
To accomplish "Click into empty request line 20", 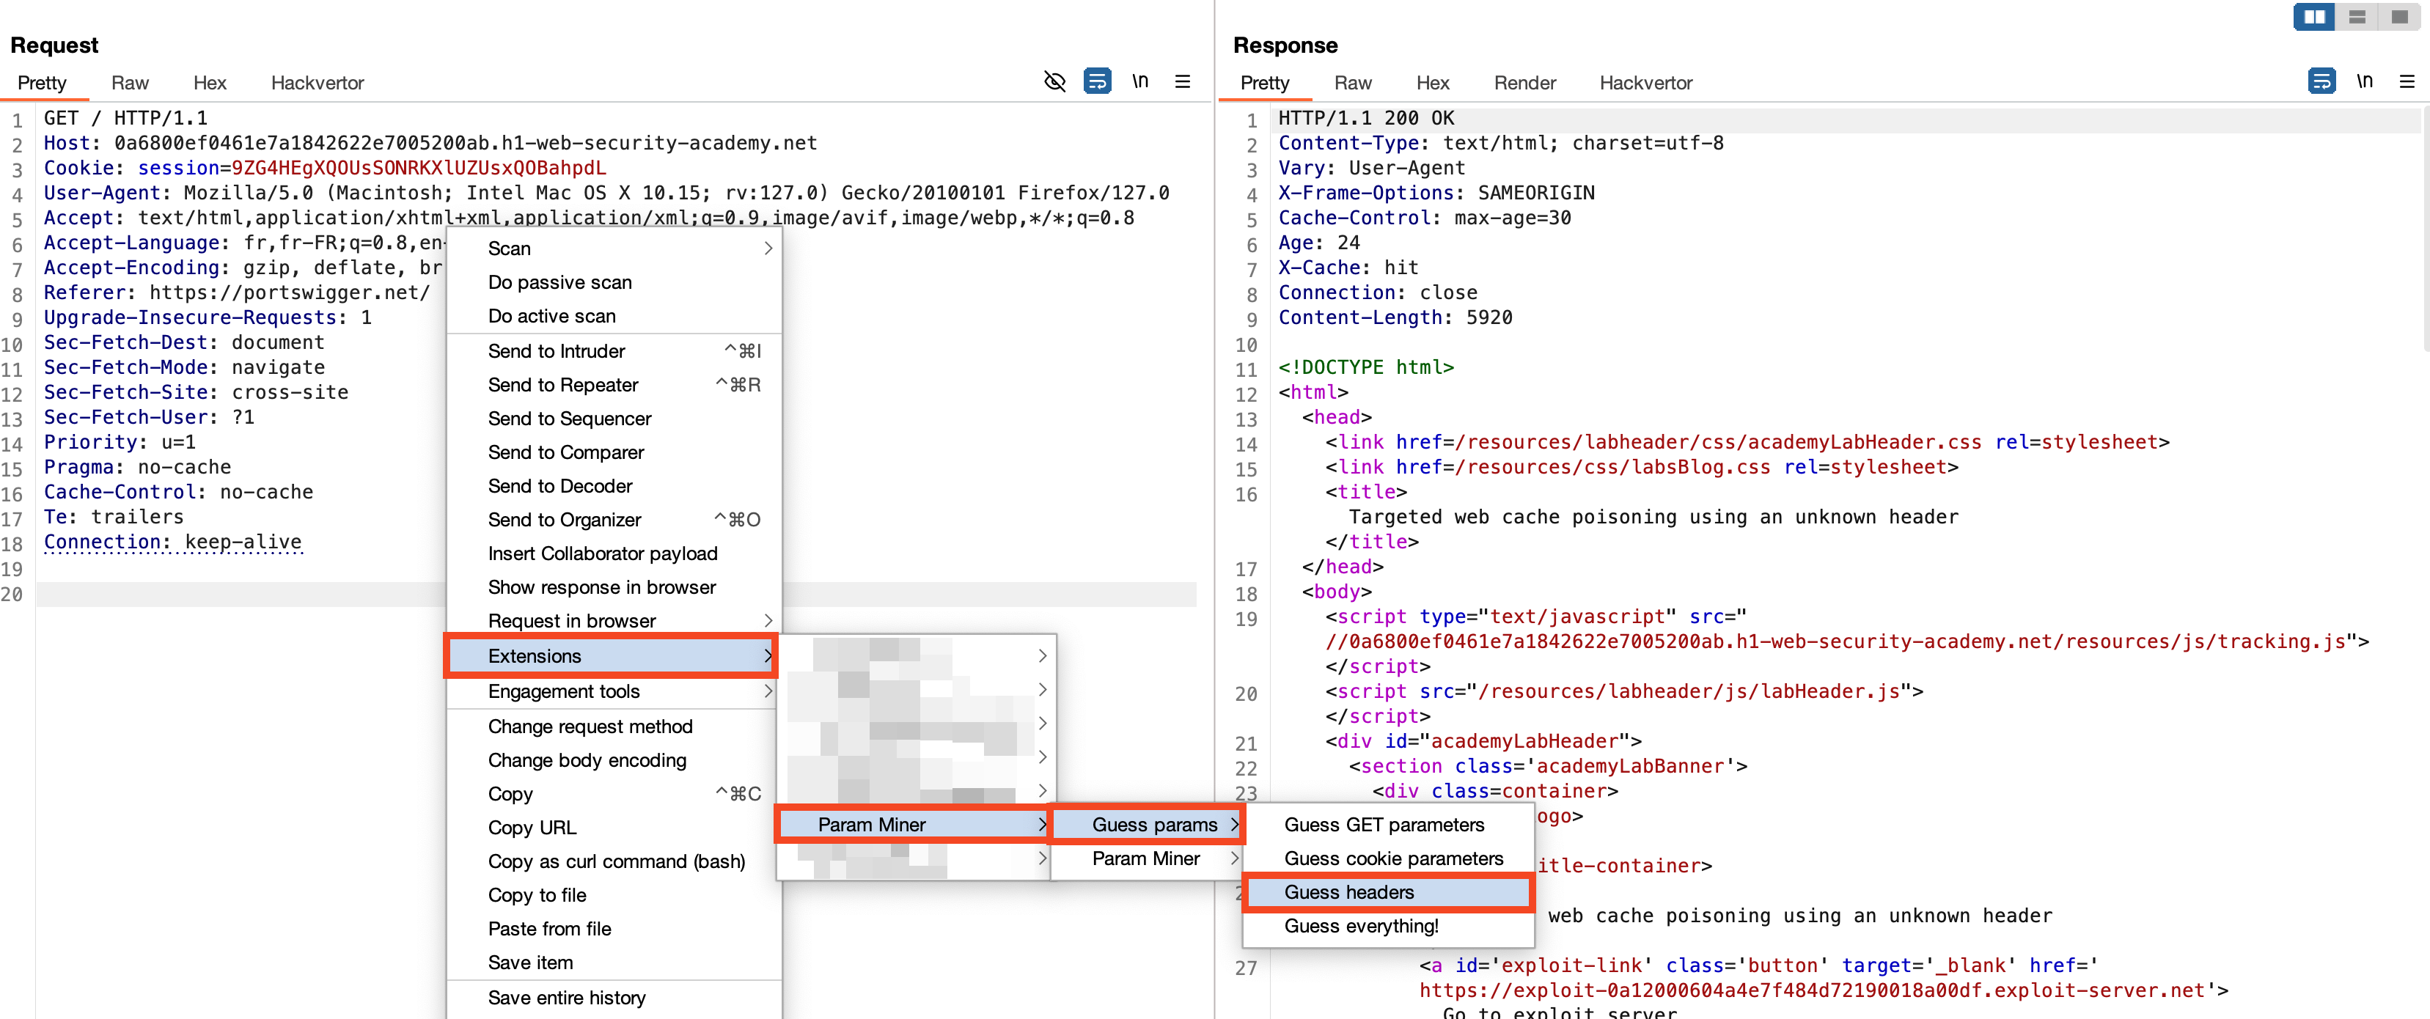I will click(236, 595).
